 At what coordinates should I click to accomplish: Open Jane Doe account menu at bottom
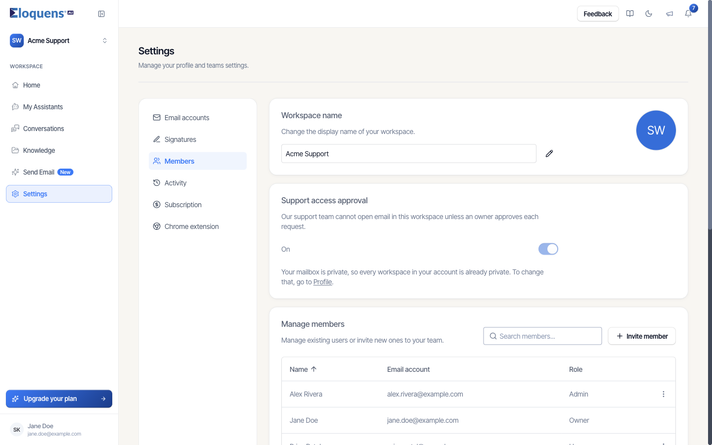[x=59, y=430]
